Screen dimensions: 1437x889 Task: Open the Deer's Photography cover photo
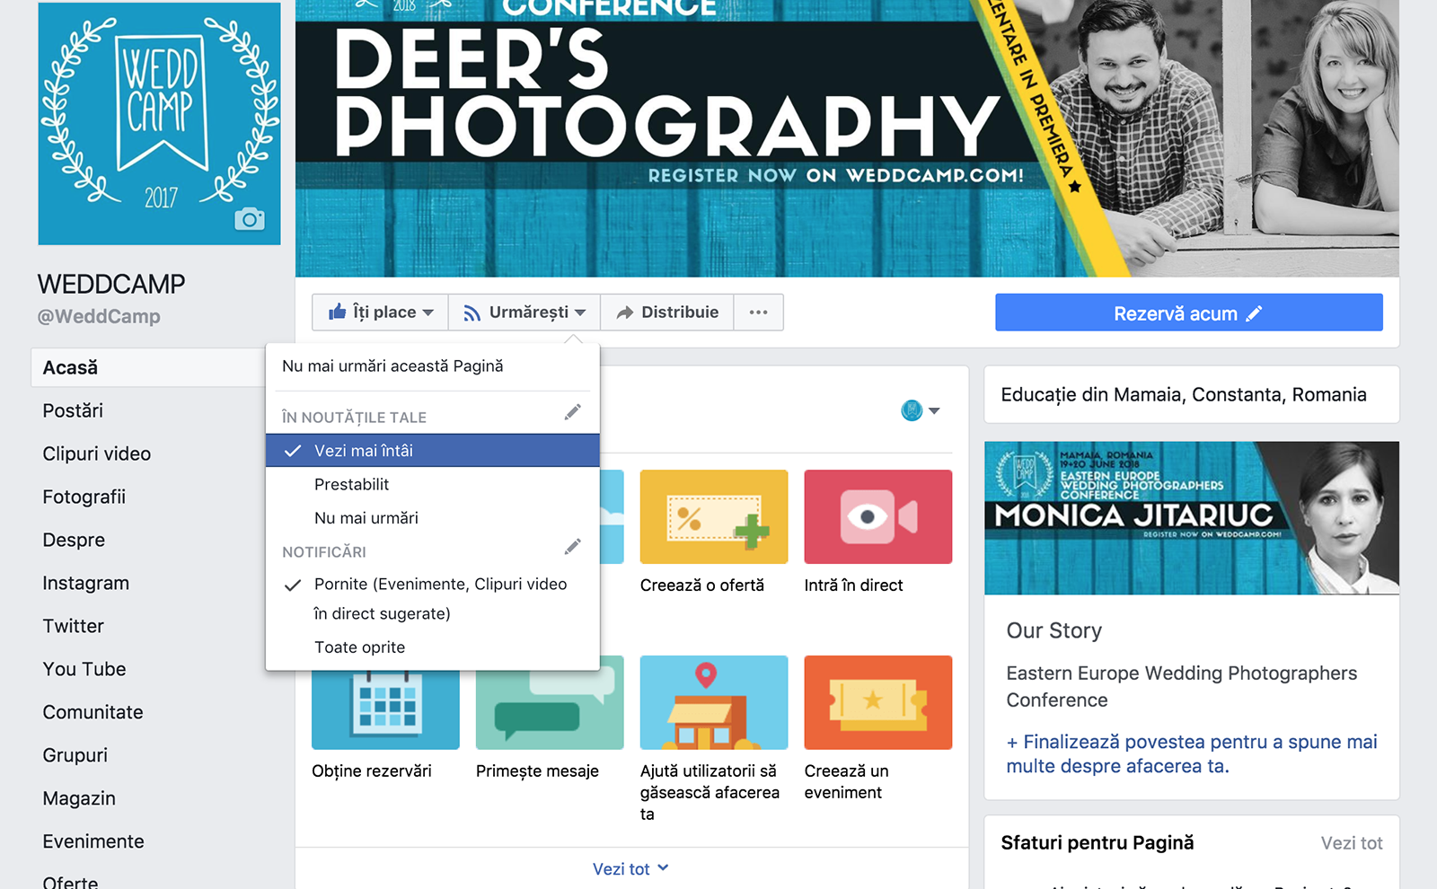847,138
